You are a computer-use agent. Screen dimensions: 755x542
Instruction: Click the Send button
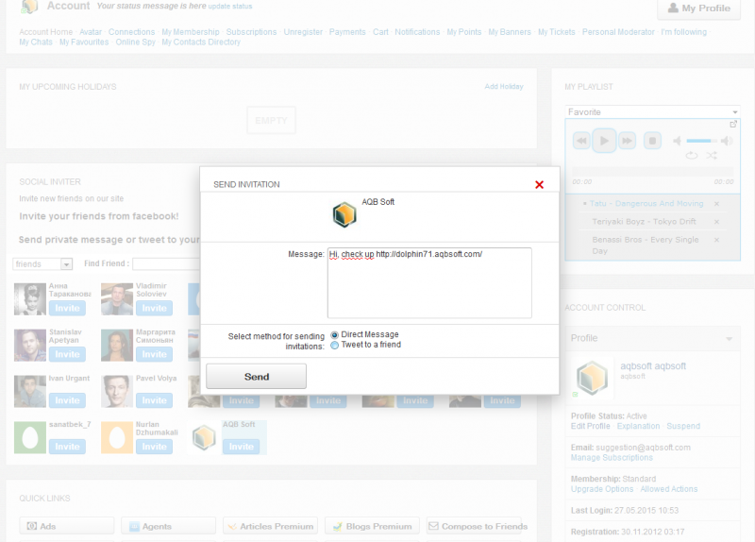tap(256, 376)
